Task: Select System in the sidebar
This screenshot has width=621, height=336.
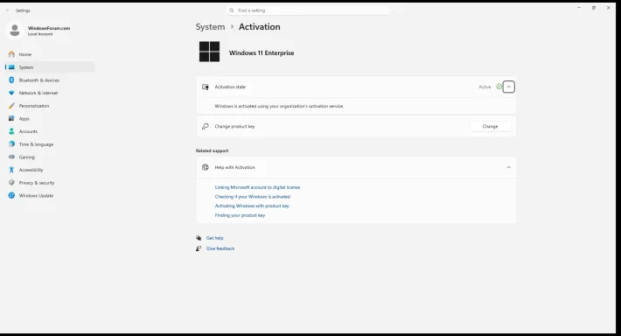Action: pos(51,67)
